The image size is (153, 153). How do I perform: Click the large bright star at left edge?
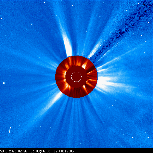pyautogui.click(x=4, y=83)
